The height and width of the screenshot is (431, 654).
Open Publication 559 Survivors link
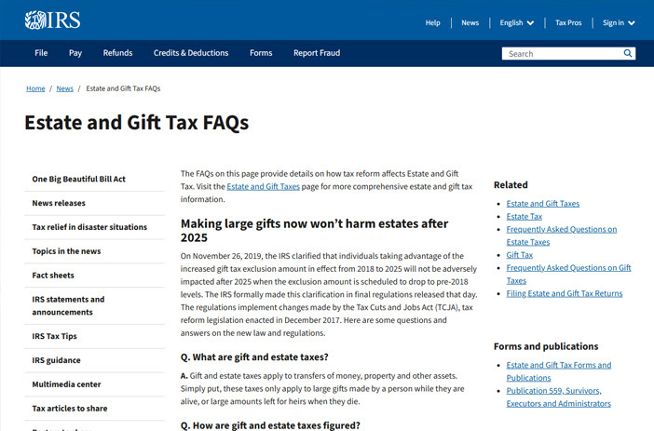click(558, 397)
